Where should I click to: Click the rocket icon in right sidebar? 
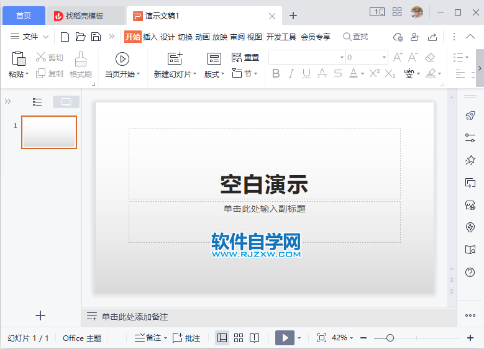470,116
